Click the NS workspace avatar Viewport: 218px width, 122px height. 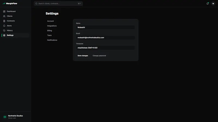5,117
